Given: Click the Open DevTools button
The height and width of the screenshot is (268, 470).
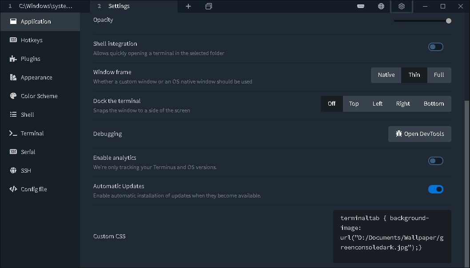Looking at the screenshot, I should tap(419, 134).
